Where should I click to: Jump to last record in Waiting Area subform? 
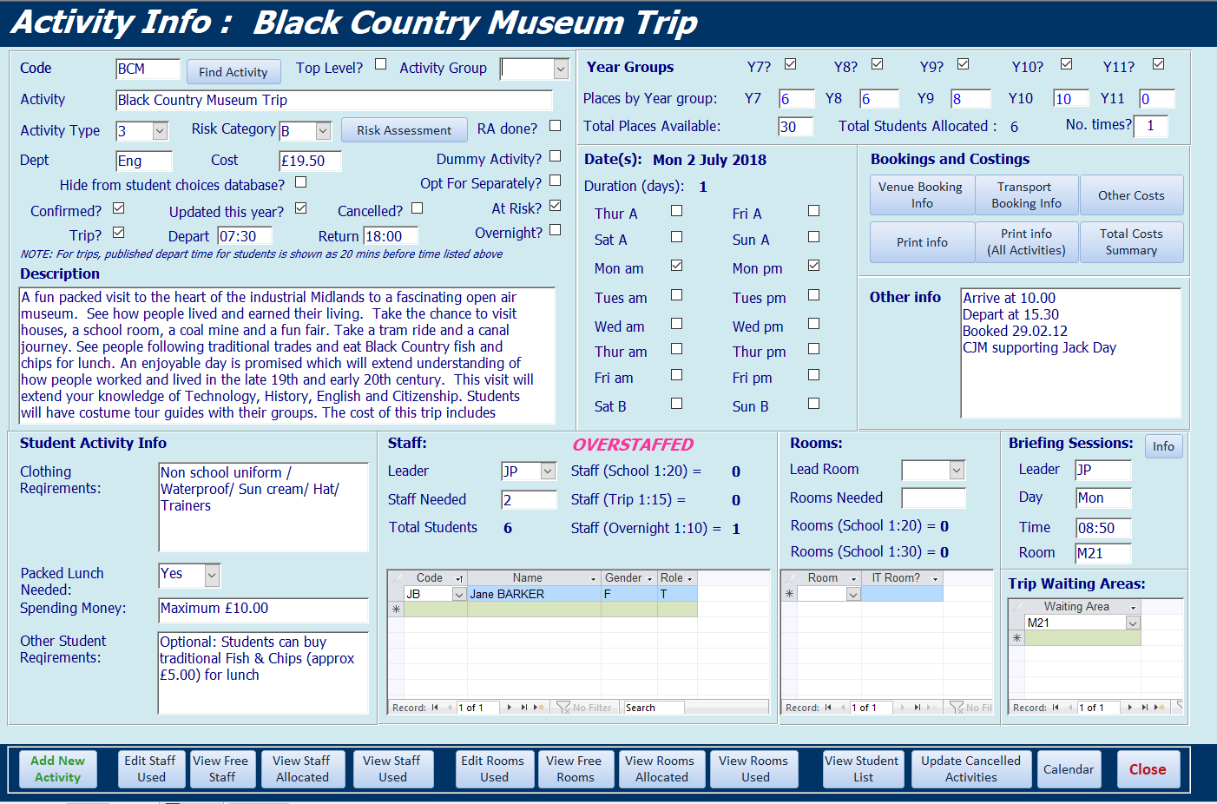(x=1145, y=708)
